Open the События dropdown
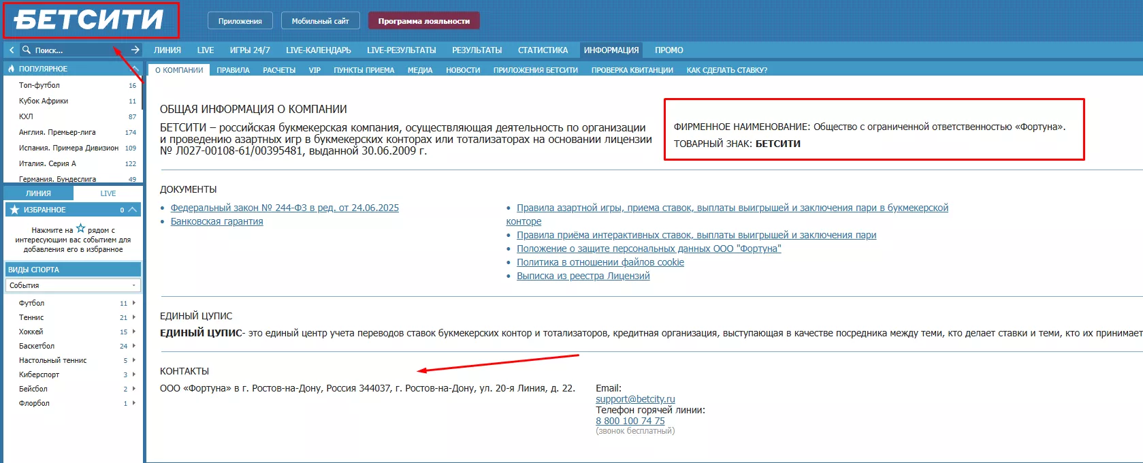Image resolution: width=1143 pixels, height=463 pixels. point(73,285)
